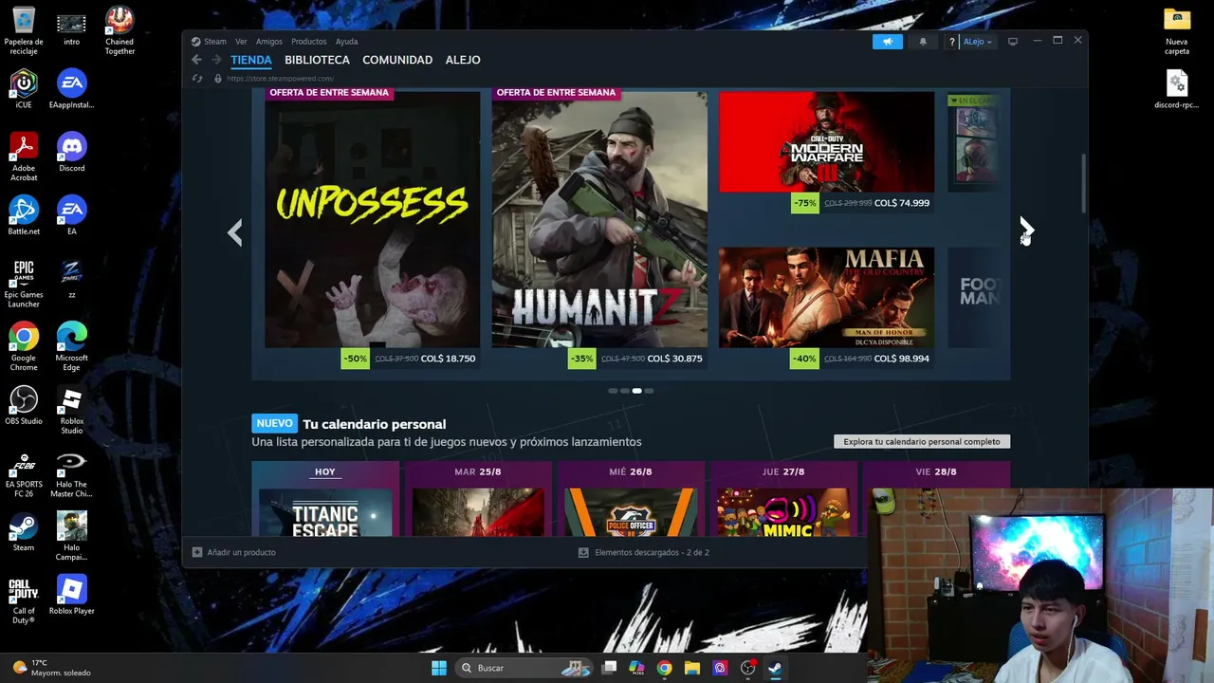Open the Steam announcements megaphone button
The width and height of the screenshot is (1214, 683).
coord(888,42)
